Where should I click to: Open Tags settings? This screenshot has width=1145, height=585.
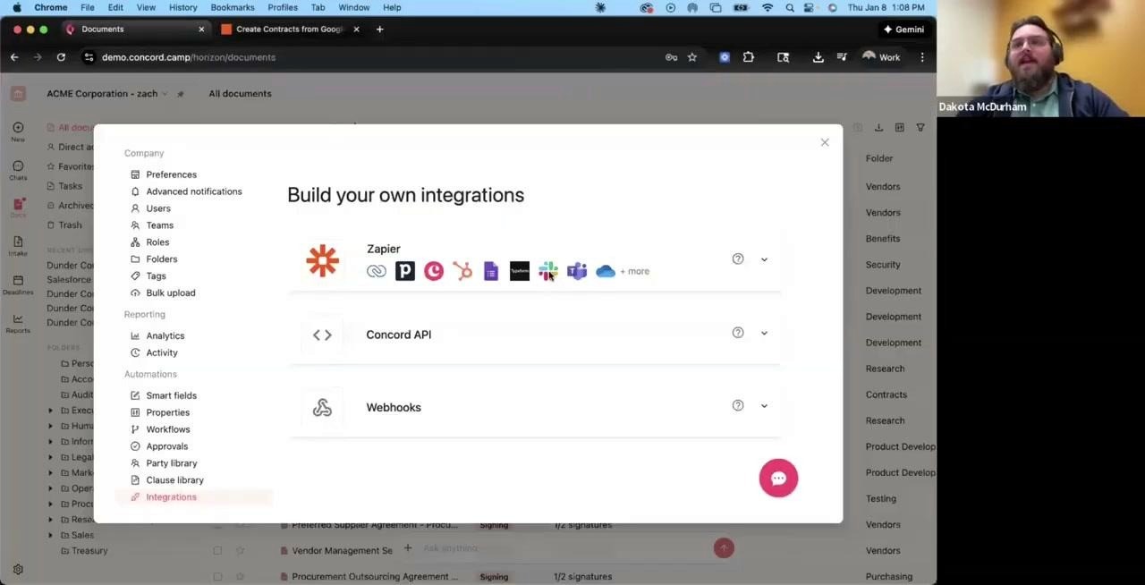(156, 276)
